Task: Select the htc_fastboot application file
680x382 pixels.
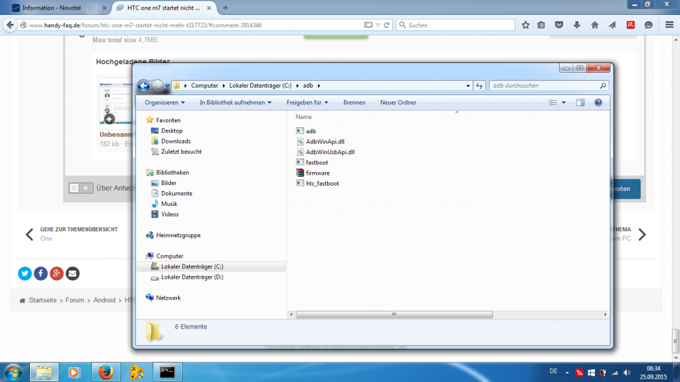Action: click(322, 184)
